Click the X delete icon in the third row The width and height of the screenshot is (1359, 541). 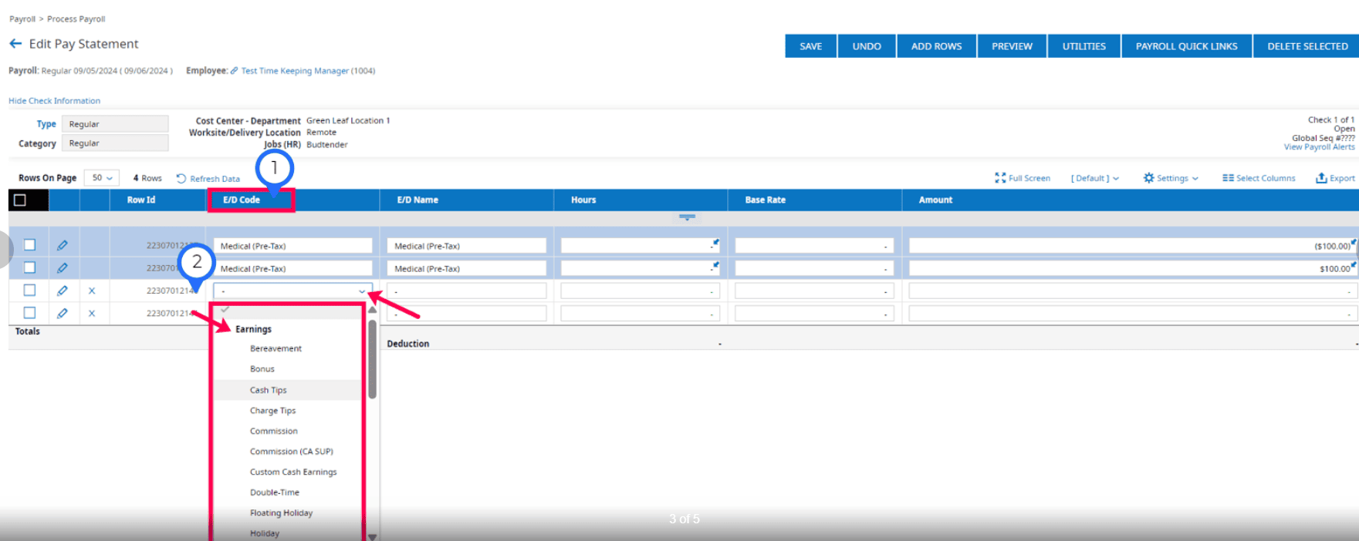[92, 291]
